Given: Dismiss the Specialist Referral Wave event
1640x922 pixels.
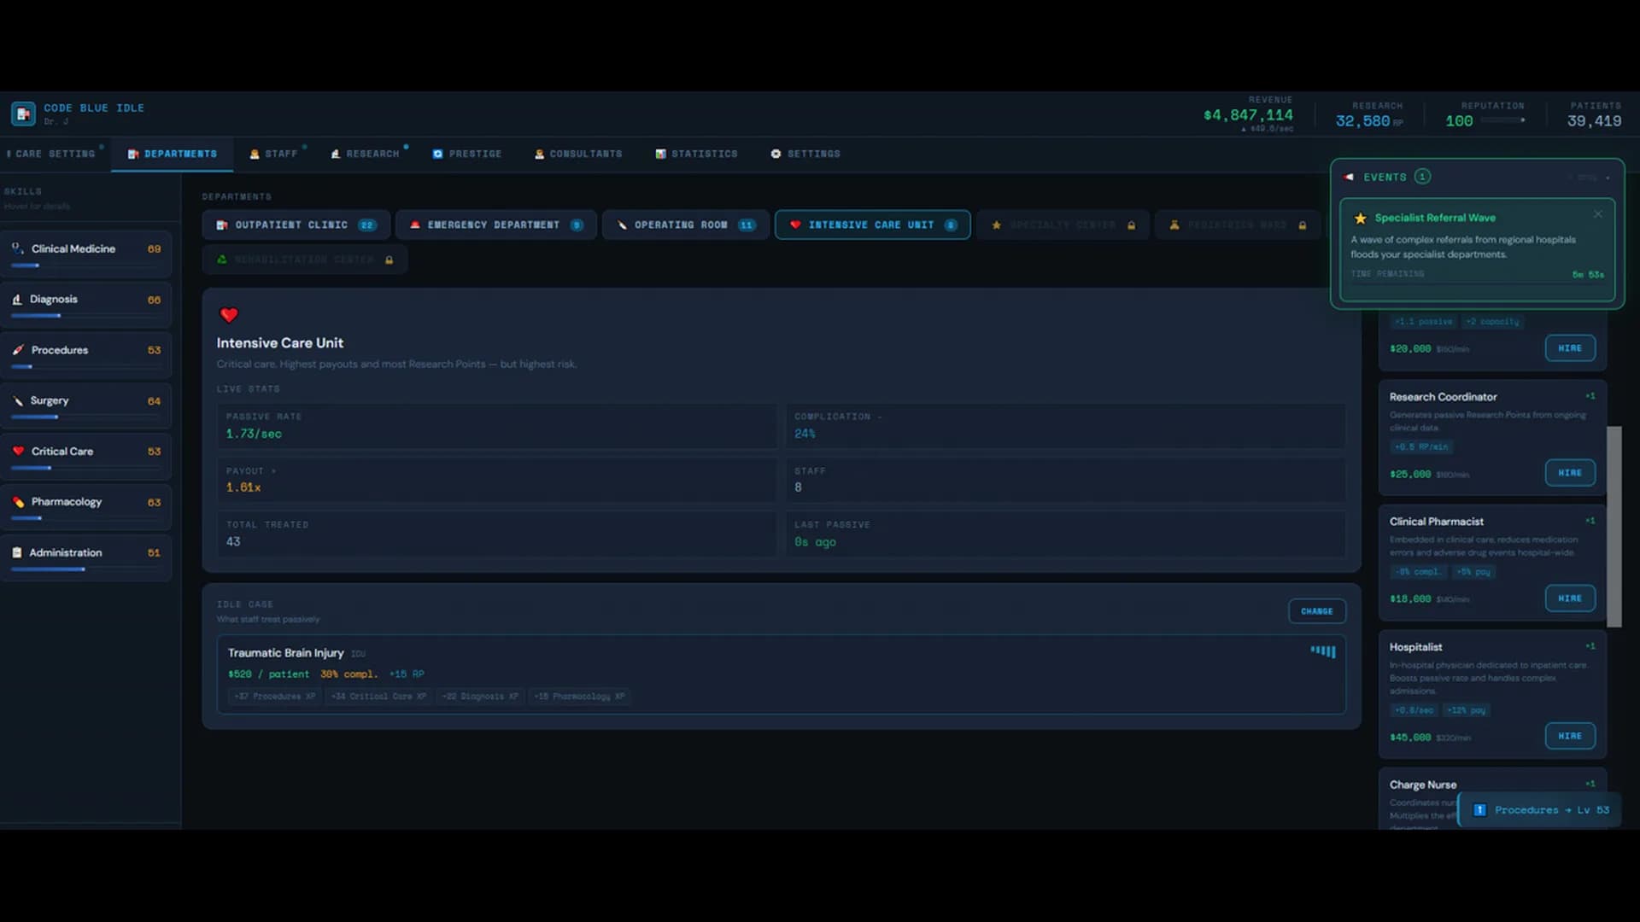Looking at the screenshot, I should [1598, 214].
